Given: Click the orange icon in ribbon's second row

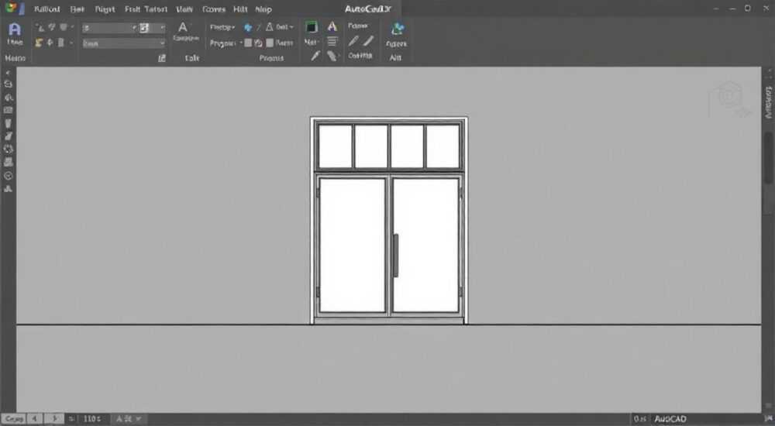Looking at the screenshot, I should click(x=39, y=43).
